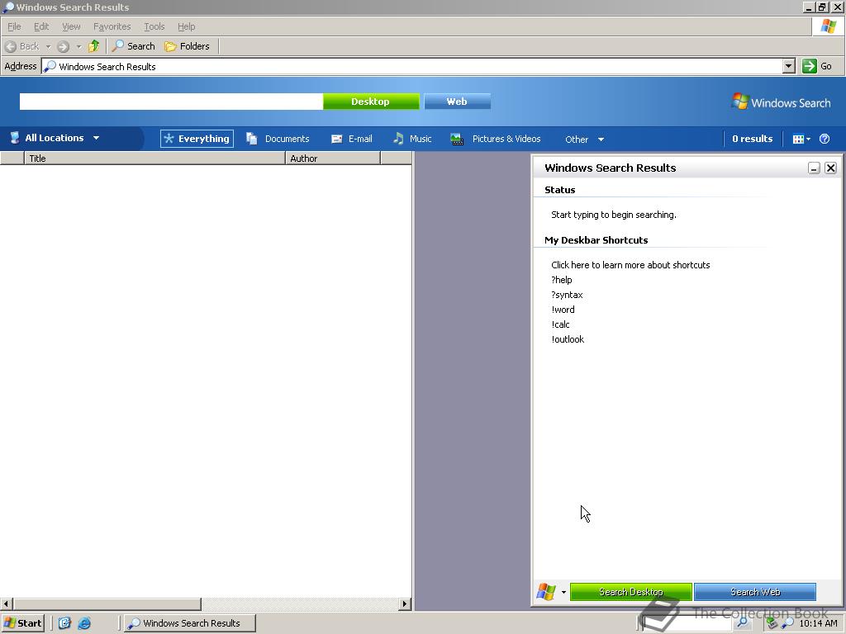The height and width of the screenshot is (634, 846).
Task: Expand the Address bar dropdown
Action: click(x=788, y=66)
